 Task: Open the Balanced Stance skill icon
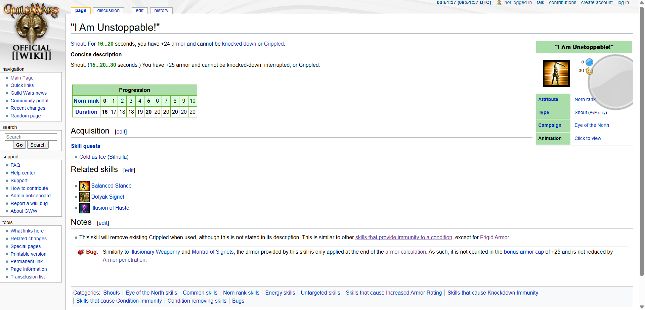coord(84,186)
